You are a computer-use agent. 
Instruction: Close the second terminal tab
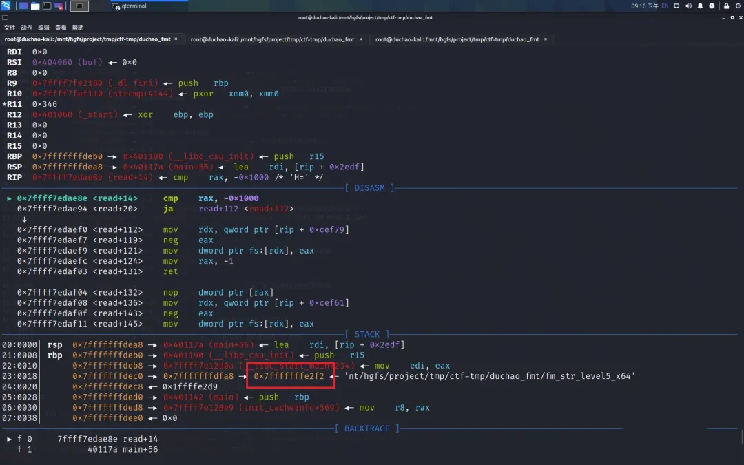click(x=360, y=39)
